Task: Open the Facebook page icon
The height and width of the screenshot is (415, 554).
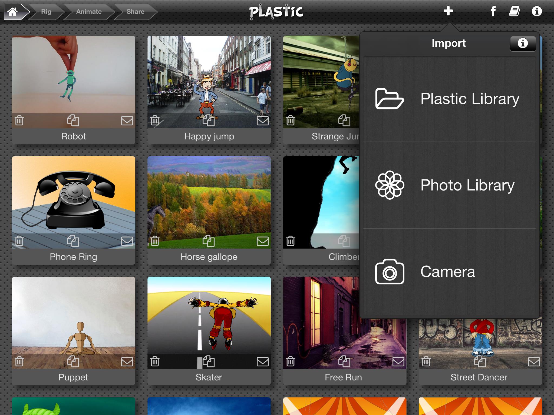Action: (x=493, y=12)
